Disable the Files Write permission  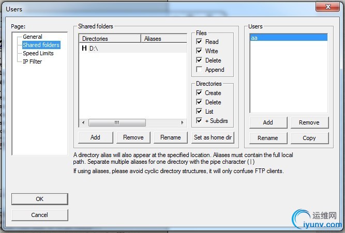[x=199, y=51]
